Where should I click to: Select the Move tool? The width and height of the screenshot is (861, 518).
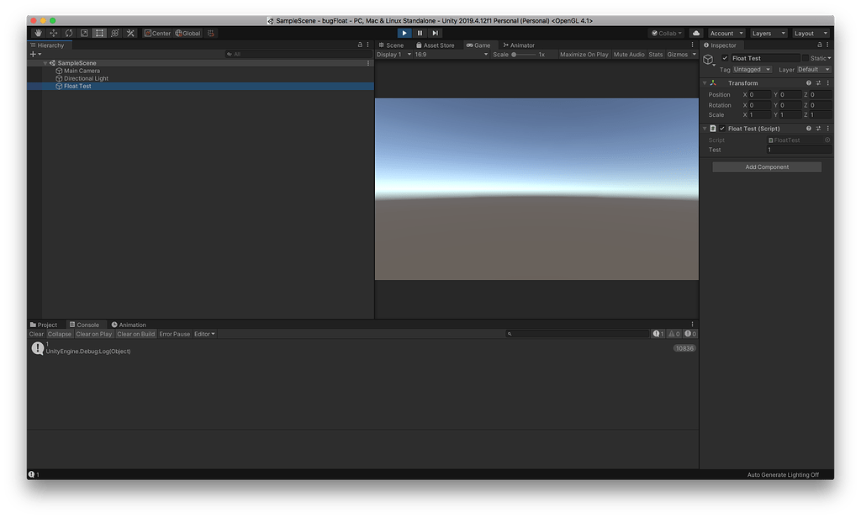(54, 33)
